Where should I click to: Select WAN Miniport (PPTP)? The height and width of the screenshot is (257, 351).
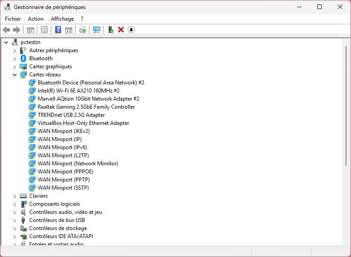coord(63,180)
